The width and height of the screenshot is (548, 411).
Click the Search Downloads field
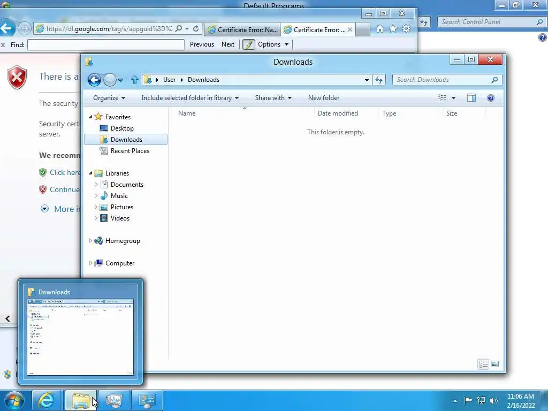[x=447, y=80]
